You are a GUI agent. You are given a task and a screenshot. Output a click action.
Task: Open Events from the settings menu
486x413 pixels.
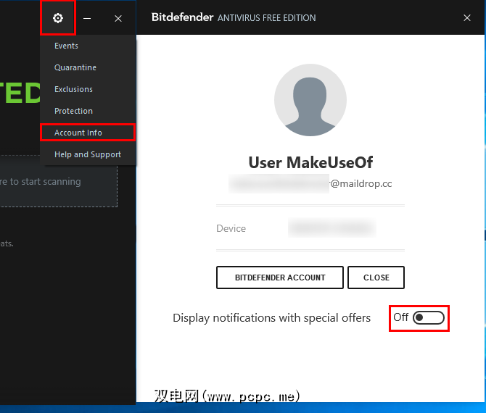[66, 46]
